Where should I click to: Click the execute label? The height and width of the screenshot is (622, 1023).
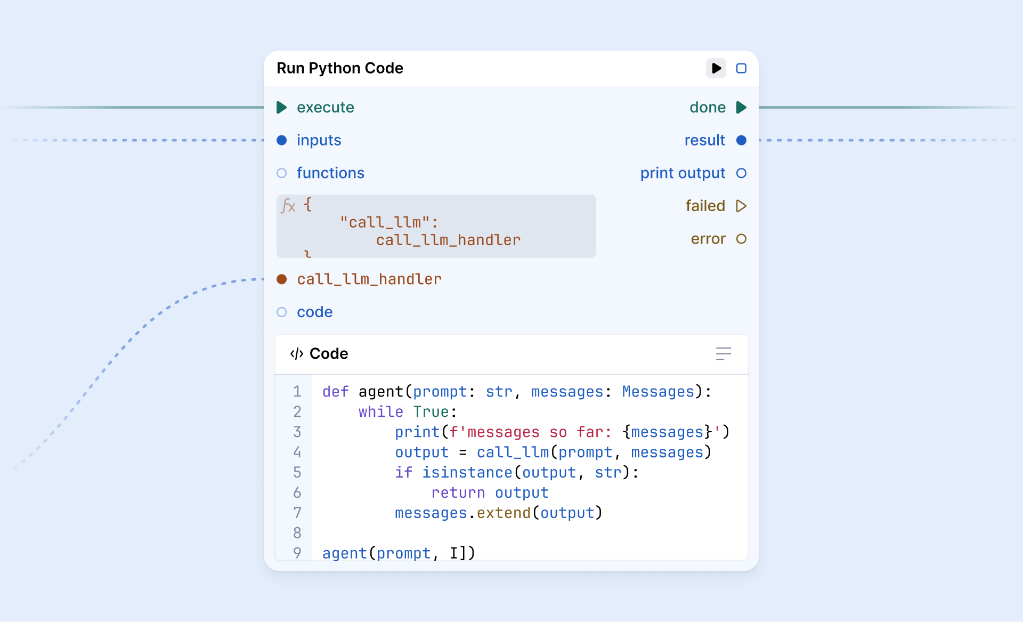pyautogui.click(x=326, y=108)
